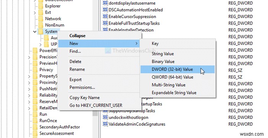This screenshot has width=268, height=138.
Task: Expand the Ext key chevron
Action: (35, 13)
